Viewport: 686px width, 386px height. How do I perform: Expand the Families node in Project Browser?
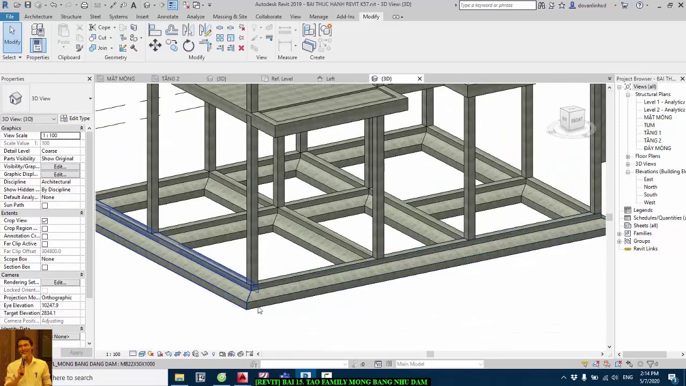coord(620,233)
